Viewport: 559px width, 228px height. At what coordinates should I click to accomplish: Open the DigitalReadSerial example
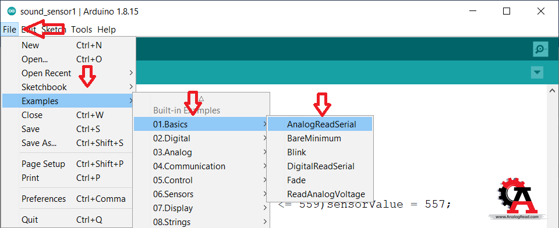tap(320, 166)
